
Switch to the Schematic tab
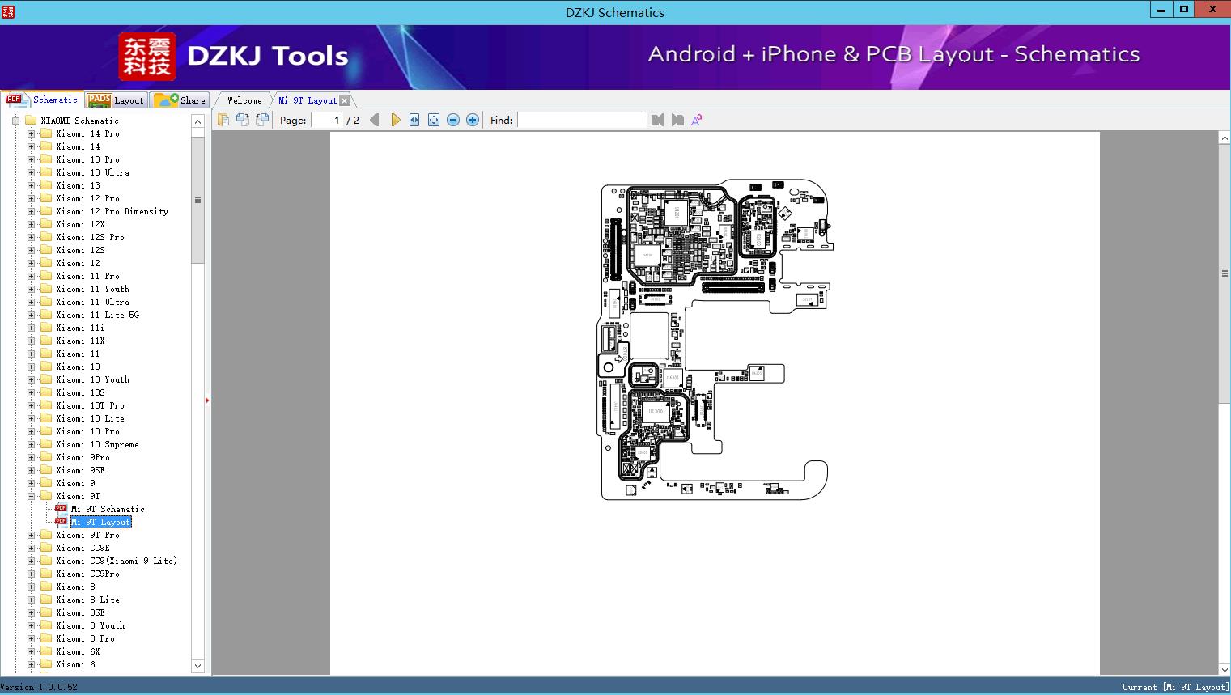click(x=42, y=100)
